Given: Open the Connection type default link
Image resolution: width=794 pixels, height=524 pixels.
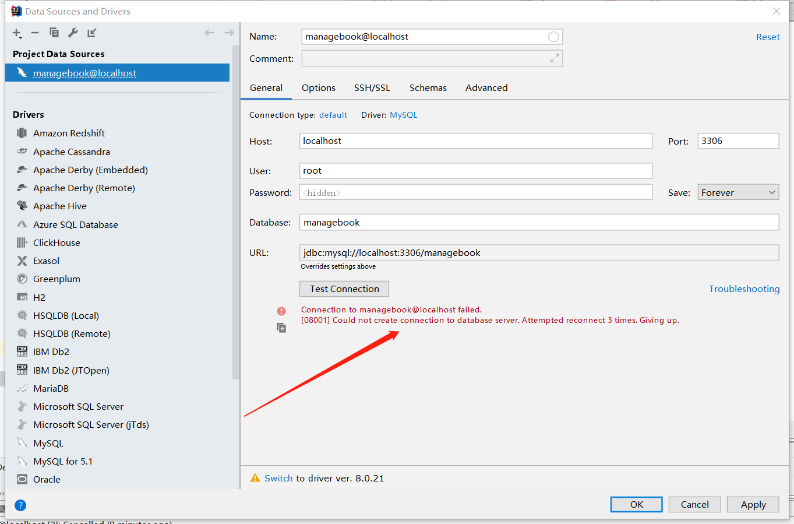Looking at the screenshot, I should (333, 115).
